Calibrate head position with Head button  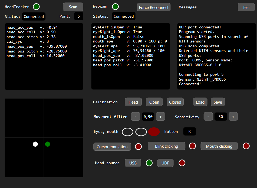pyautogui.click(x=133, y=102)
